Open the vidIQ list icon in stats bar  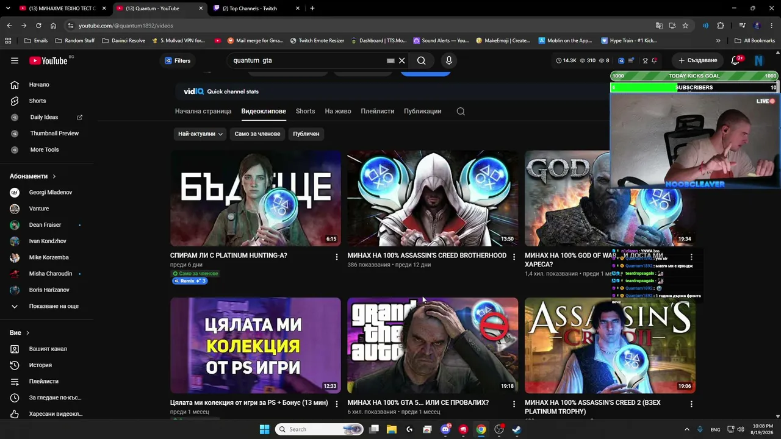coord(632,60)
